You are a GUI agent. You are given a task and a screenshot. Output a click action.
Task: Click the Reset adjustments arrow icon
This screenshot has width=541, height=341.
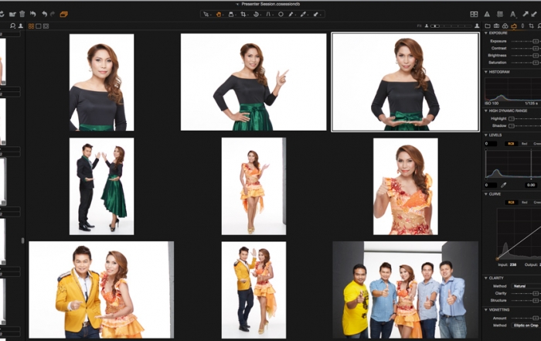coord(33,14)
